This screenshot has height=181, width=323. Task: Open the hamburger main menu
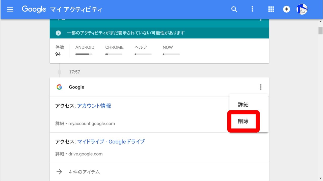[10, 10]
